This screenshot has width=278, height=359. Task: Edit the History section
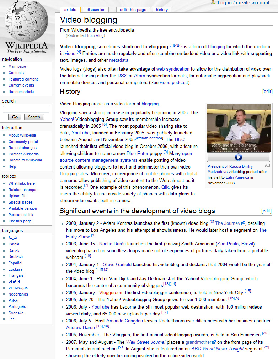267,92
